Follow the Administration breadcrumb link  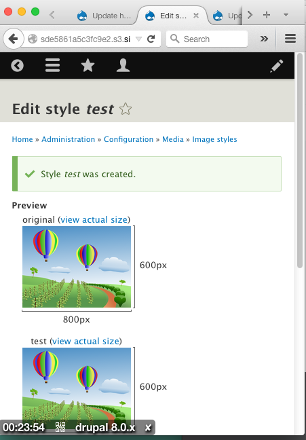68,139
